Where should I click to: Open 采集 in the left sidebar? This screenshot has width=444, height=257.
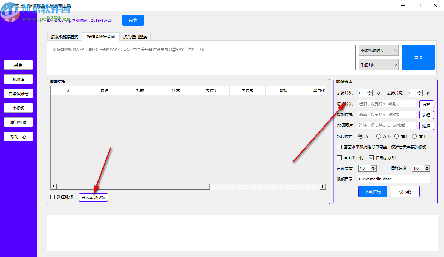click(x=18, y=65)
